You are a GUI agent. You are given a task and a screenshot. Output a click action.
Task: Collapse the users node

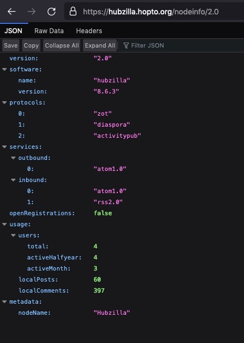(13, 235)
